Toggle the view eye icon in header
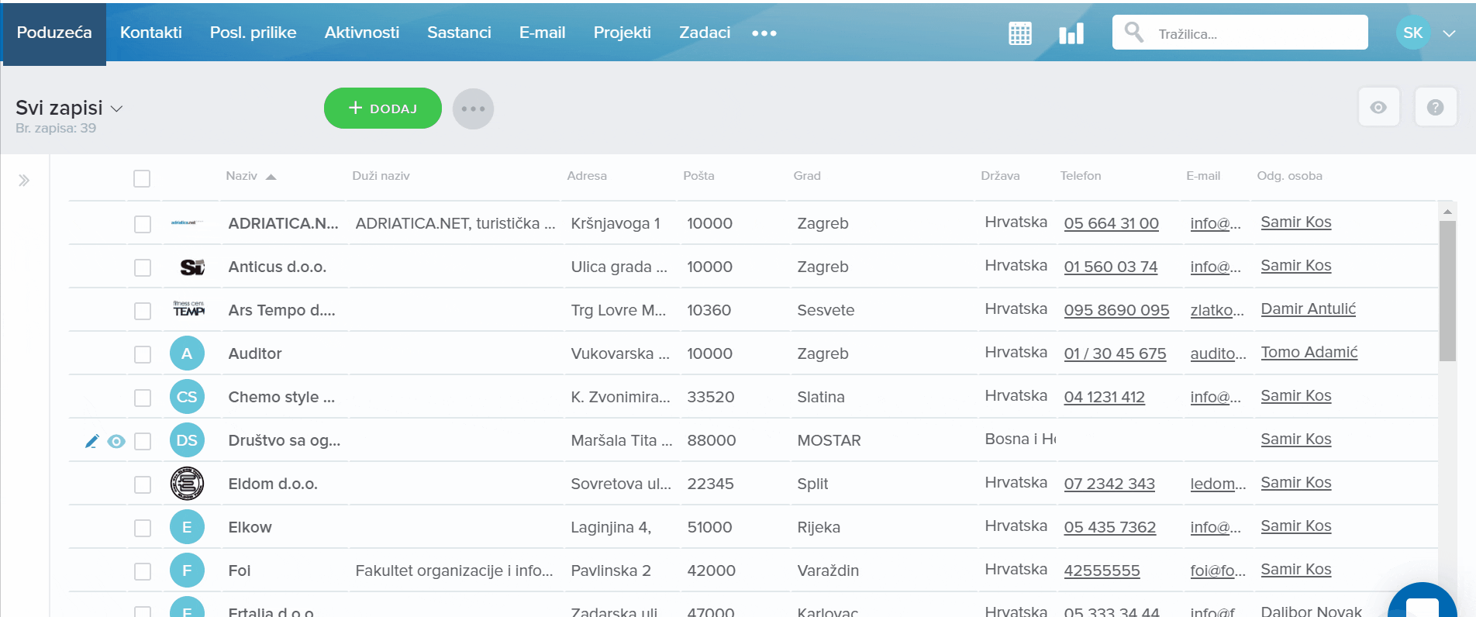Image resolution: width=1476 pixels, height=617 pixels. (1378, 108)
